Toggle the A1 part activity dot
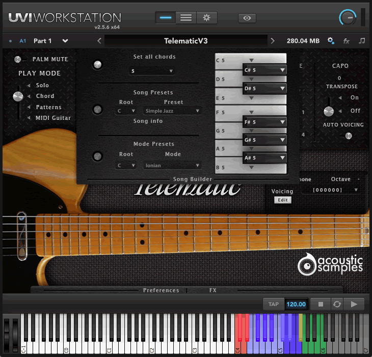The width and height of the screenshot is (372, 357). point(10,41)
